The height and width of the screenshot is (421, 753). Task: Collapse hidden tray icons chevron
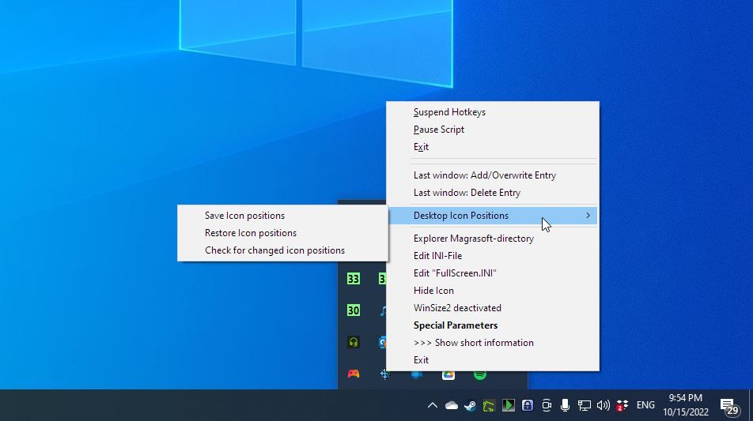tap(432, 406)
